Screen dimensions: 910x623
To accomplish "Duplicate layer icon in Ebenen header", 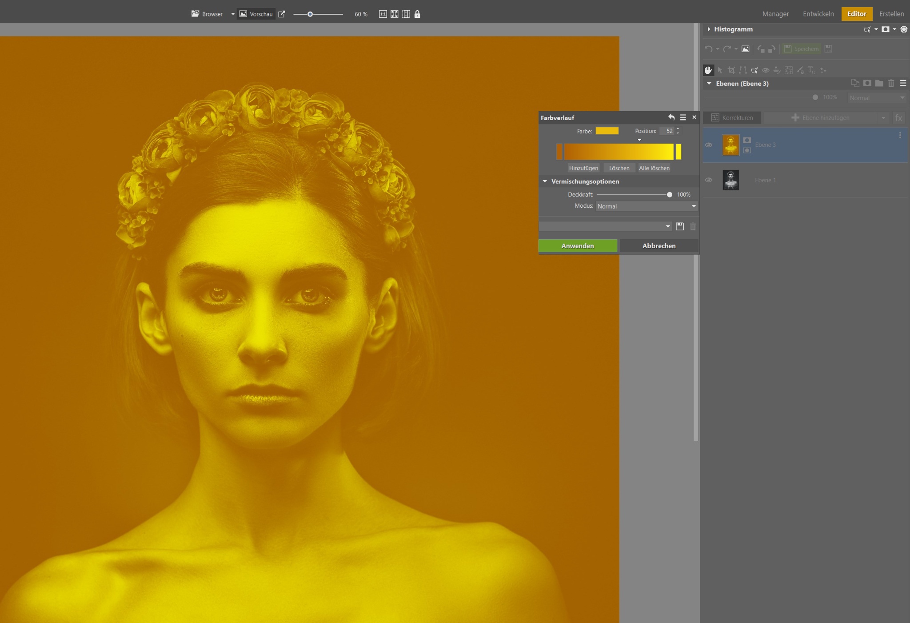I will pos(855,83).
